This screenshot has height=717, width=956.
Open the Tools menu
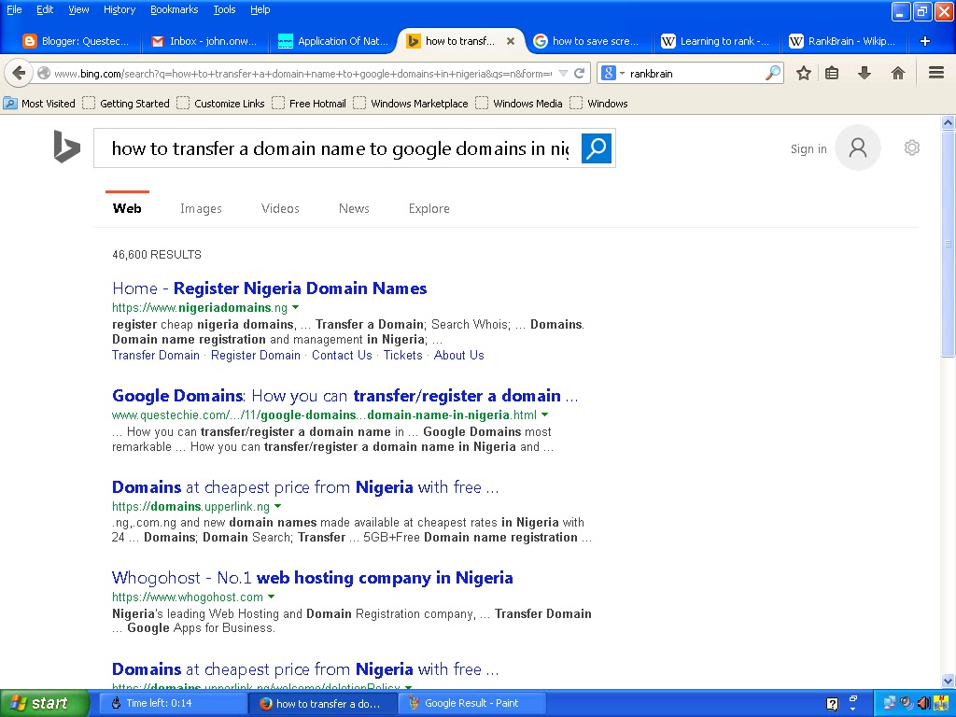[x=224, y=9]
